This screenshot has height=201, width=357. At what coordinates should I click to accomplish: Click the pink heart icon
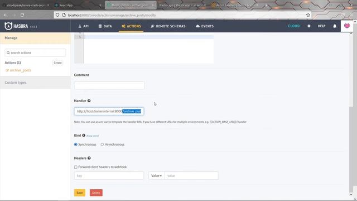[347, 26]
